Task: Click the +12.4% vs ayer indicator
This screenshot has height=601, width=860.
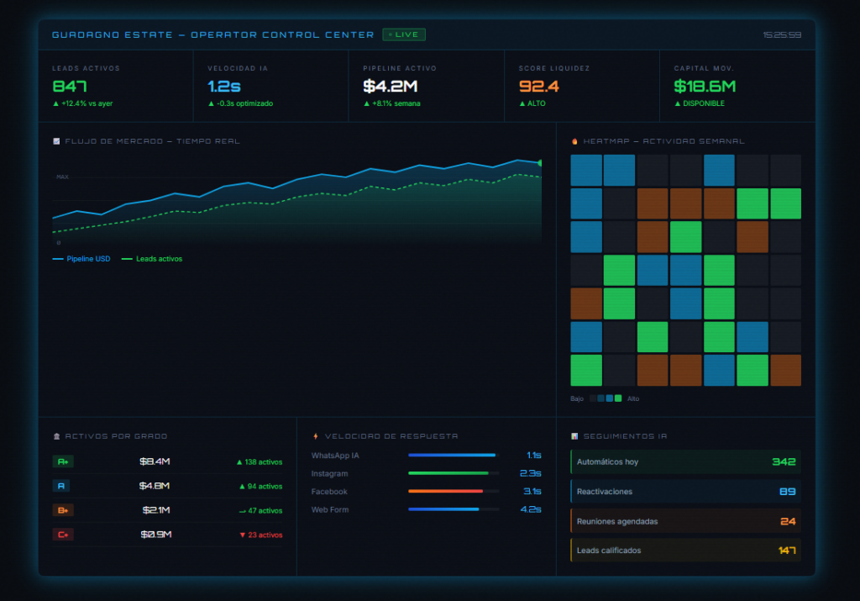Action: click(83, 103)
